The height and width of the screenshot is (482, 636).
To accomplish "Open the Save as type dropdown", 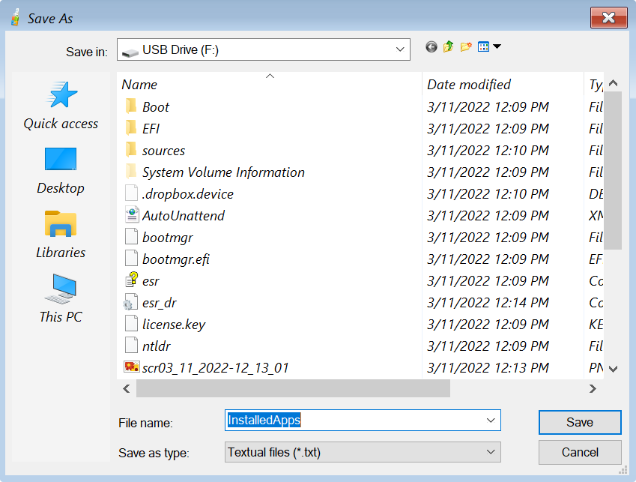I will [491, 452].
